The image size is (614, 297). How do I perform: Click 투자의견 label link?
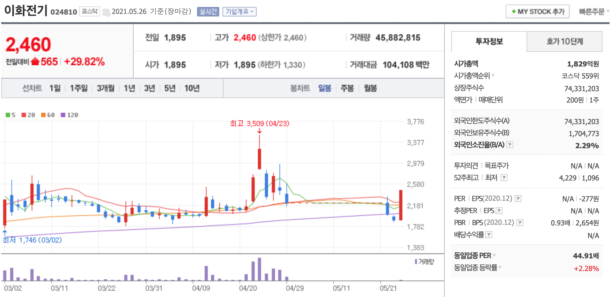point(466,166)
